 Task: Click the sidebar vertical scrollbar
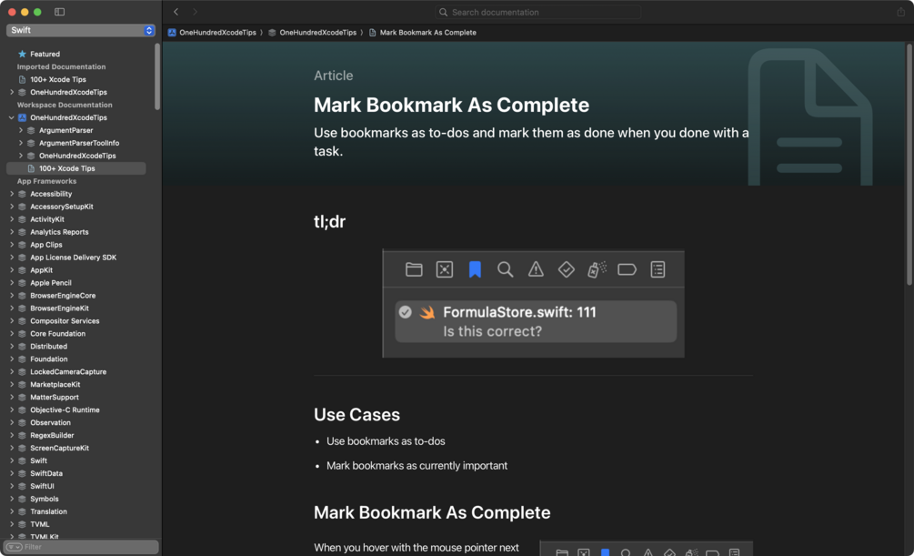tap(157, 76)
